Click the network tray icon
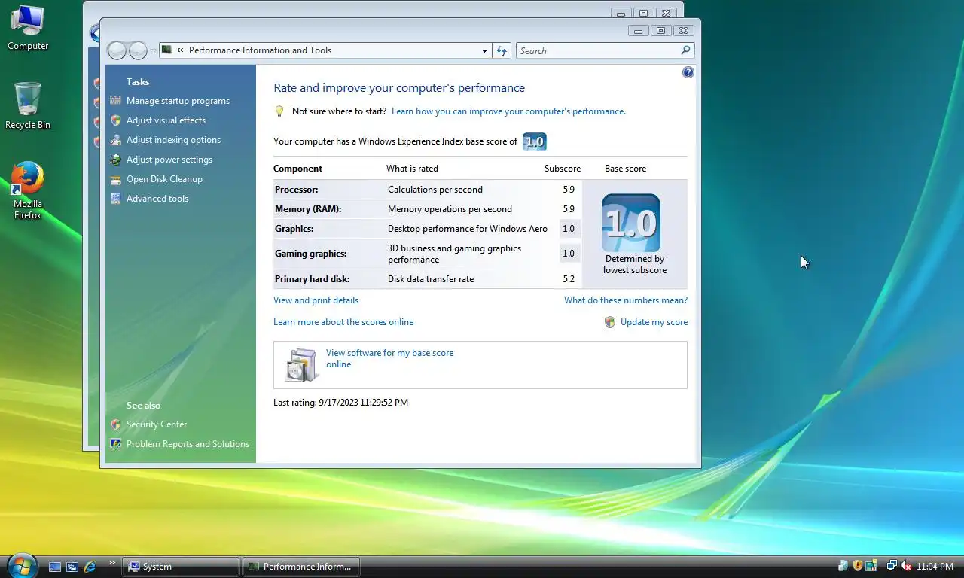 point(892,566)
